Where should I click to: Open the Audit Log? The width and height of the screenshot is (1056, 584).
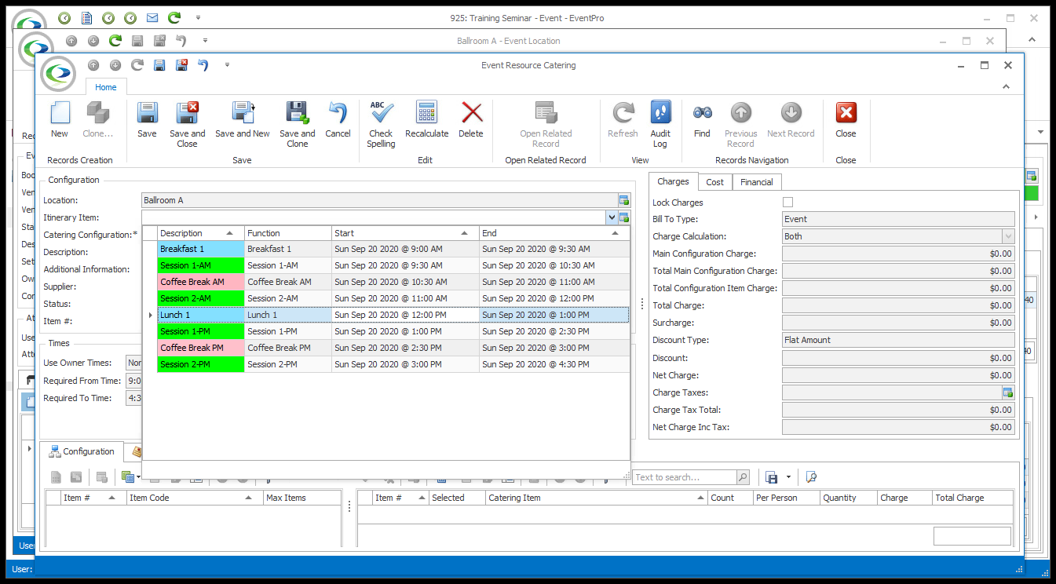pyautogui.click(x=660, y=125)
